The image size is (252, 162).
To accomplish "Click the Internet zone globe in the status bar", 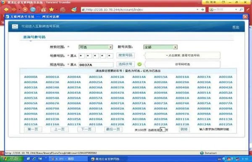I will [202, 153].
